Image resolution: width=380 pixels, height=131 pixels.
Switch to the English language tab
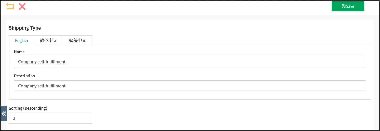point(21,40)
